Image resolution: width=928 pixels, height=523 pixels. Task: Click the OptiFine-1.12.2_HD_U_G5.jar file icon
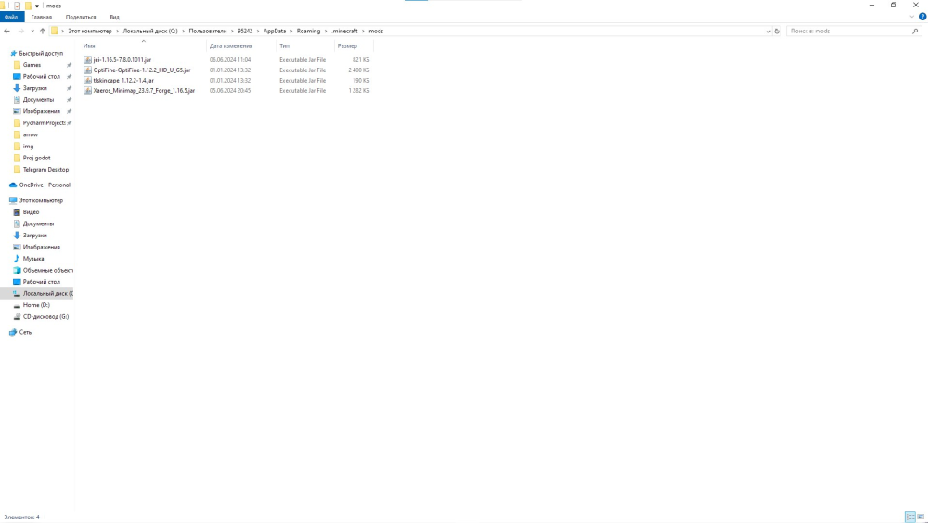click(x=87, y=70)
